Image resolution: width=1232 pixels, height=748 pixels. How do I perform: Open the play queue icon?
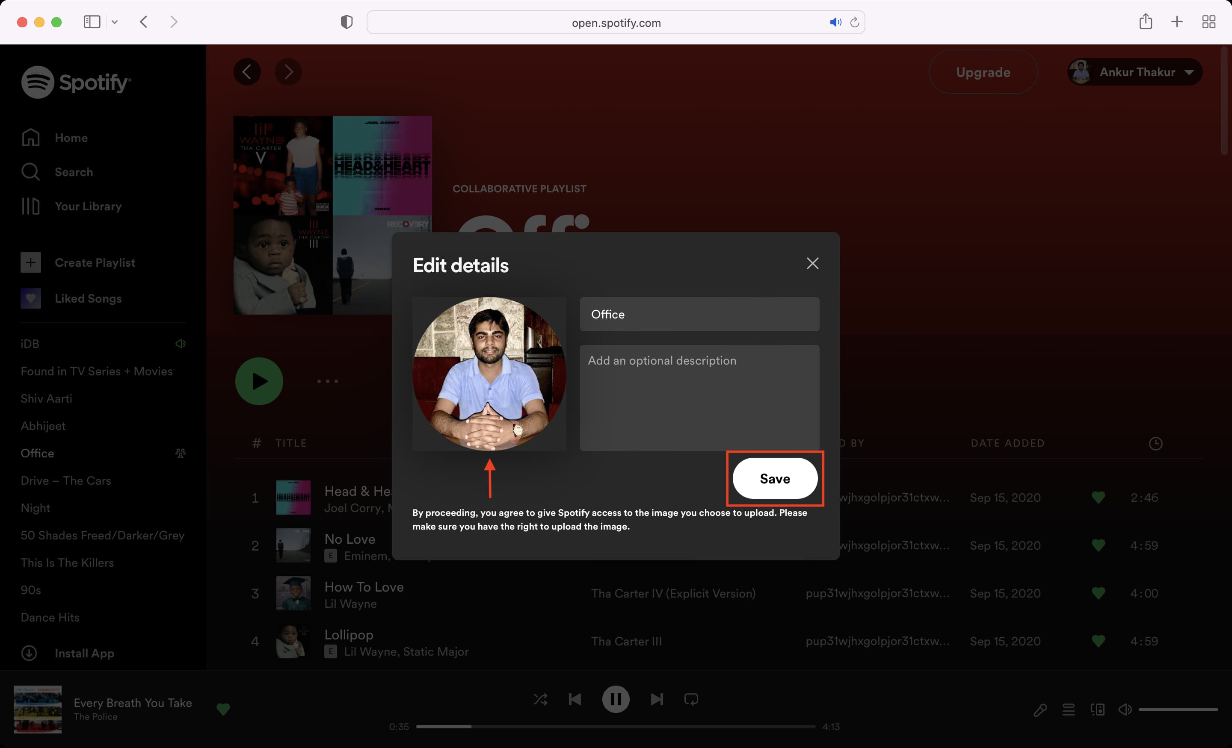(1069, 709)
